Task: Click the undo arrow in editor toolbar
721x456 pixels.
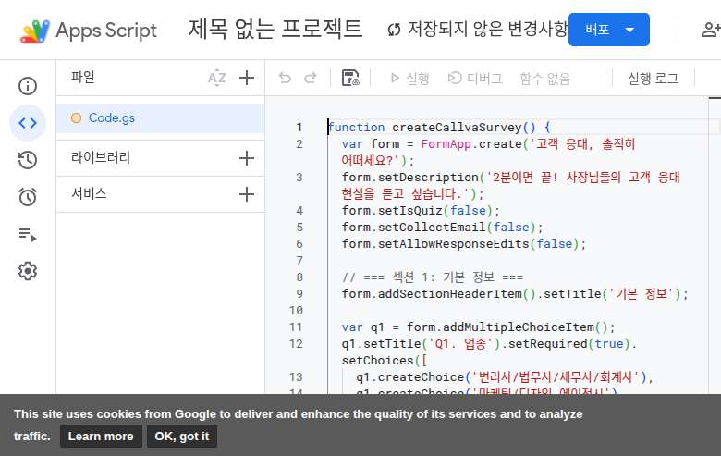Action: pyautogui.click(x=285, y=79)
